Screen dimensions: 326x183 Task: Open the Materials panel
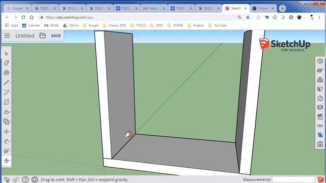pyautogui.click(x=320, y=89)
